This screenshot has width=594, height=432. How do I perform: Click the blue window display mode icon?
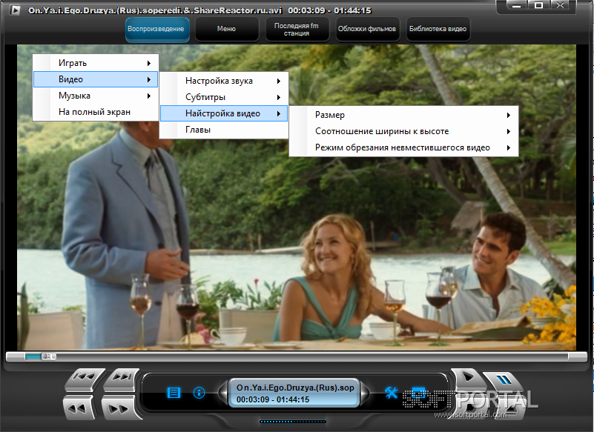(x=418, y=392)
